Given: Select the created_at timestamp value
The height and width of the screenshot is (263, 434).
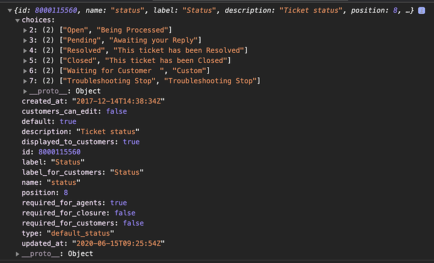Looking at the screenshot, I should tap(118, 101).
